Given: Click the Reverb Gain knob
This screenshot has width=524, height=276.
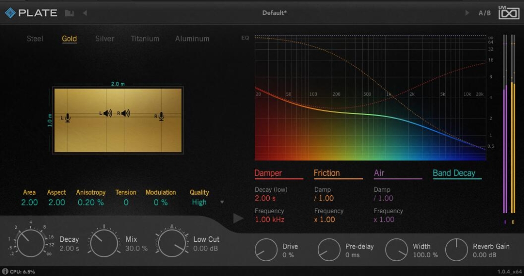Looking at the screenshot, I should (456, 250).
